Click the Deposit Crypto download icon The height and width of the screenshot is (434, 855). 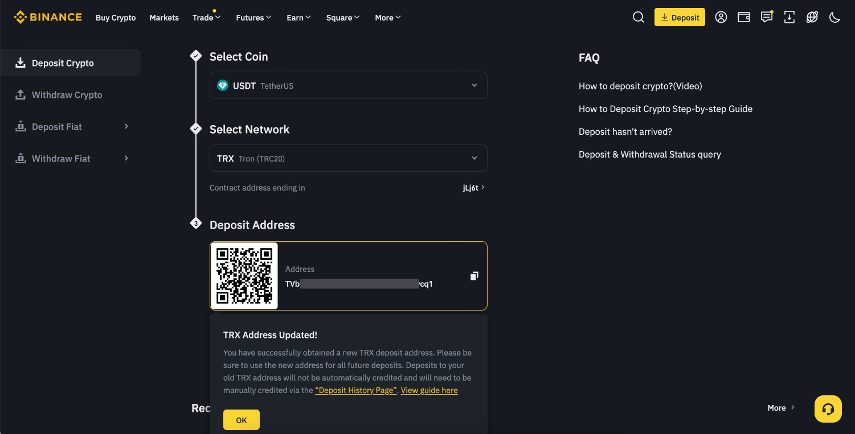click(x=21, y=63)
